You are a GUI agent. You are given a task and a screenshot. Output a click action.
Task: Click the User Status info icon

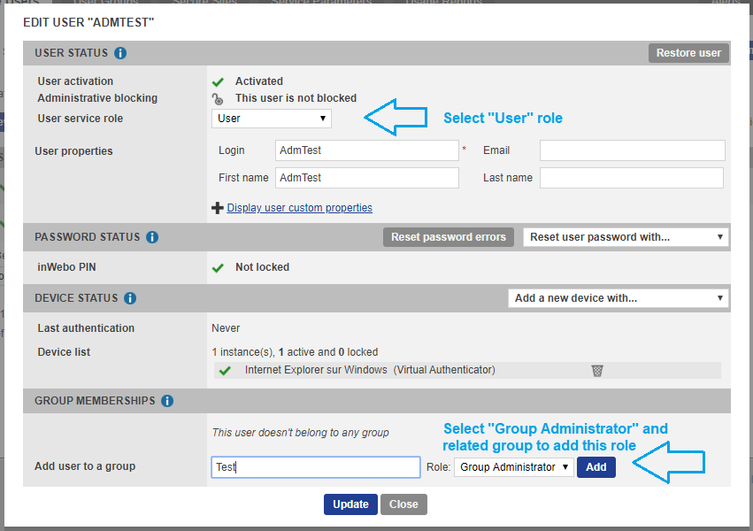click(x=120, y=53)
